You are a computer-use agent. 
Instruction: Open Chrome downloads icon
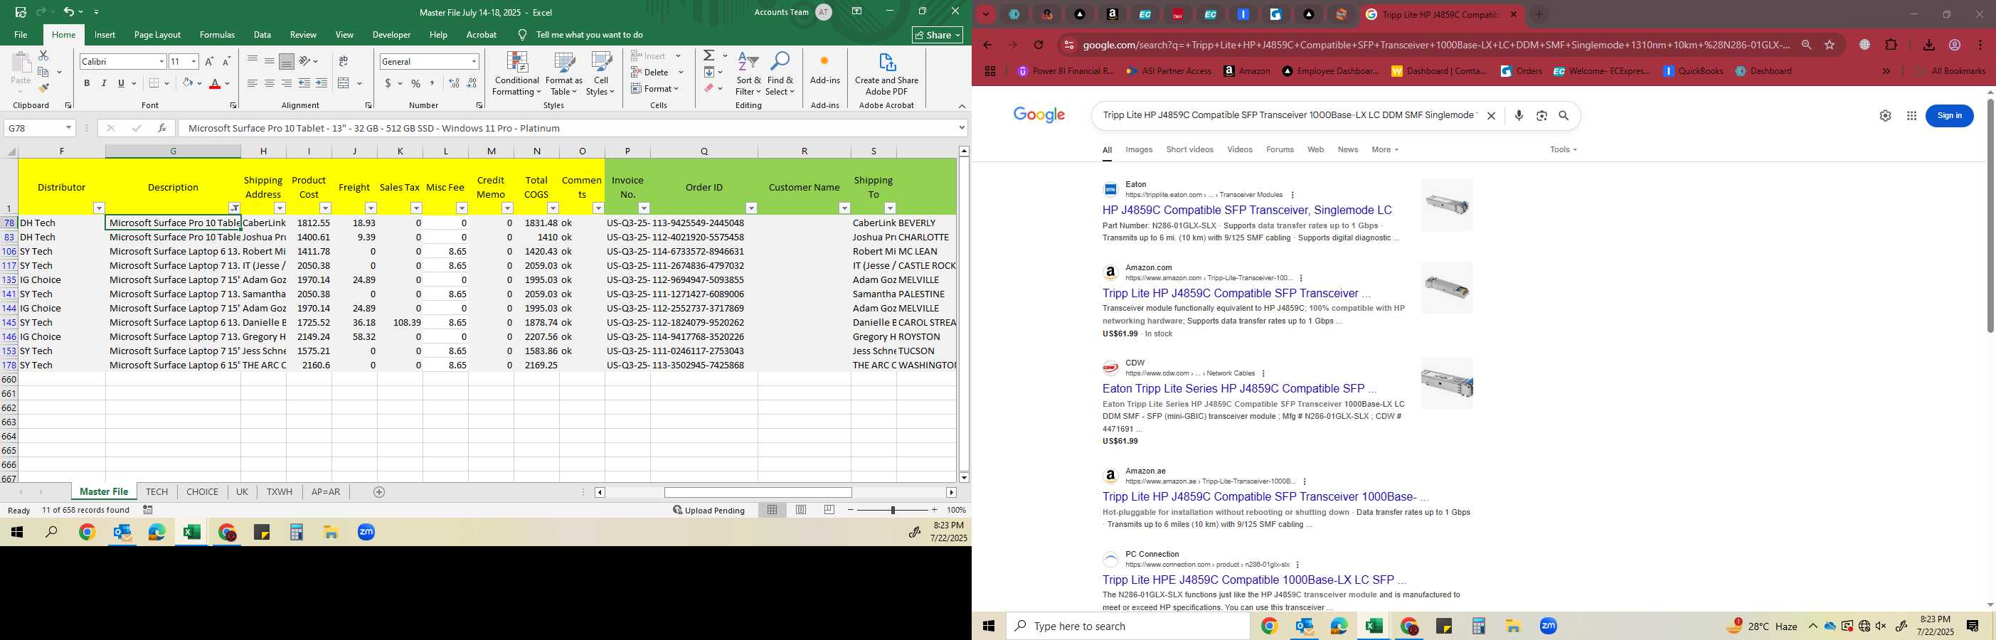[x=1929, y=45]
